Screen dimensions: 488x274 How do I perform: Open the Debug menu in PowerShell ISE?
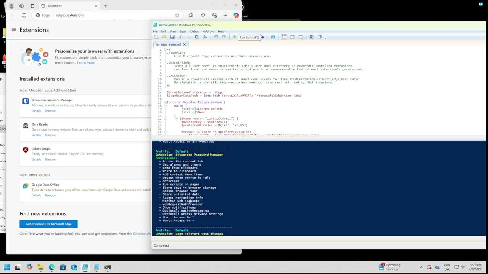[195, 31]
